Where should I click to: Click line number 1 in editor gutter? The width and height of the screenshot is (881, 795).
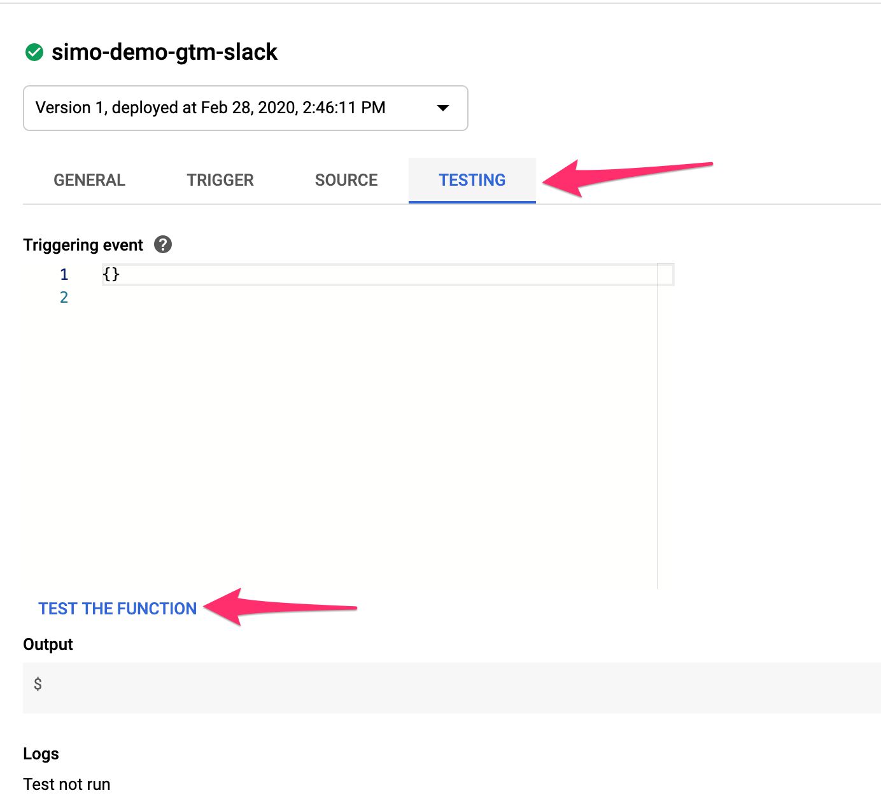pyautogui.click(x=64, y=275)
